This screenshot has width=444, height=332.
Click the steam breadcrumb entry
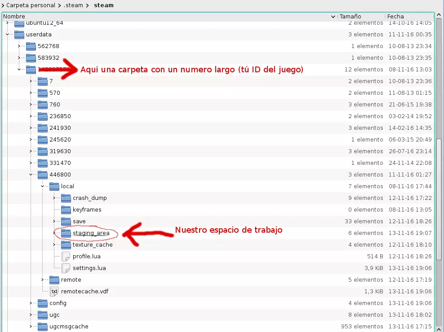click(x=104, y=5)
